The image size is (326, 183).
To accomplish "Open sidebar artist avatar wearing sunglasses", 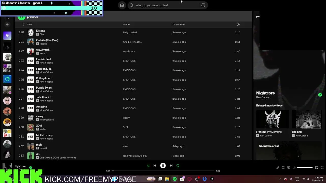I will [x=7, y=101].
